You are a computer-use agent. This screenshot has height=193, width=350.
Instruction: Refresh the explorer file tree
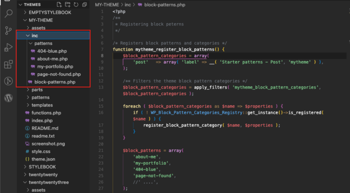76,5
